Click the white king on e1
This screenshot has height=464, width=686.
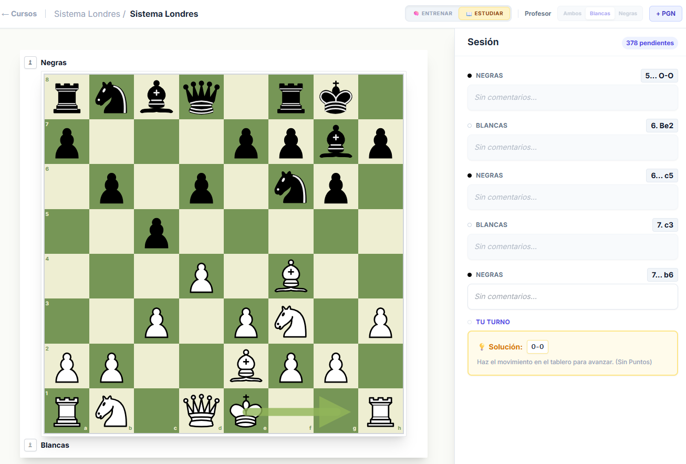(246, 411)
